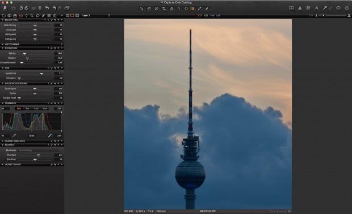Screen dimensions: 352x214
Task: Click the diagonal arrow icon in the top right toolbar
Action: 325,8
